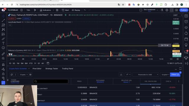The image size is (189, 106).
Task: Sort by VOL 24H IN USD column
Action: click(x=150, y=81)
